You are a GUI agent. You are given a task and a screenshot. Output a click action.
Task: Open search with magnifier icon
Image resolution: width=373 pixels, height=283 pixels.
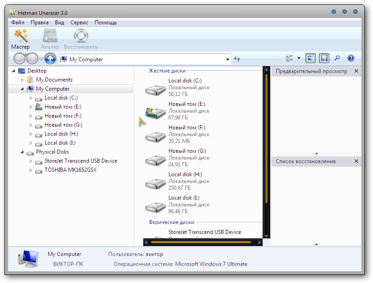coord(337,58)
